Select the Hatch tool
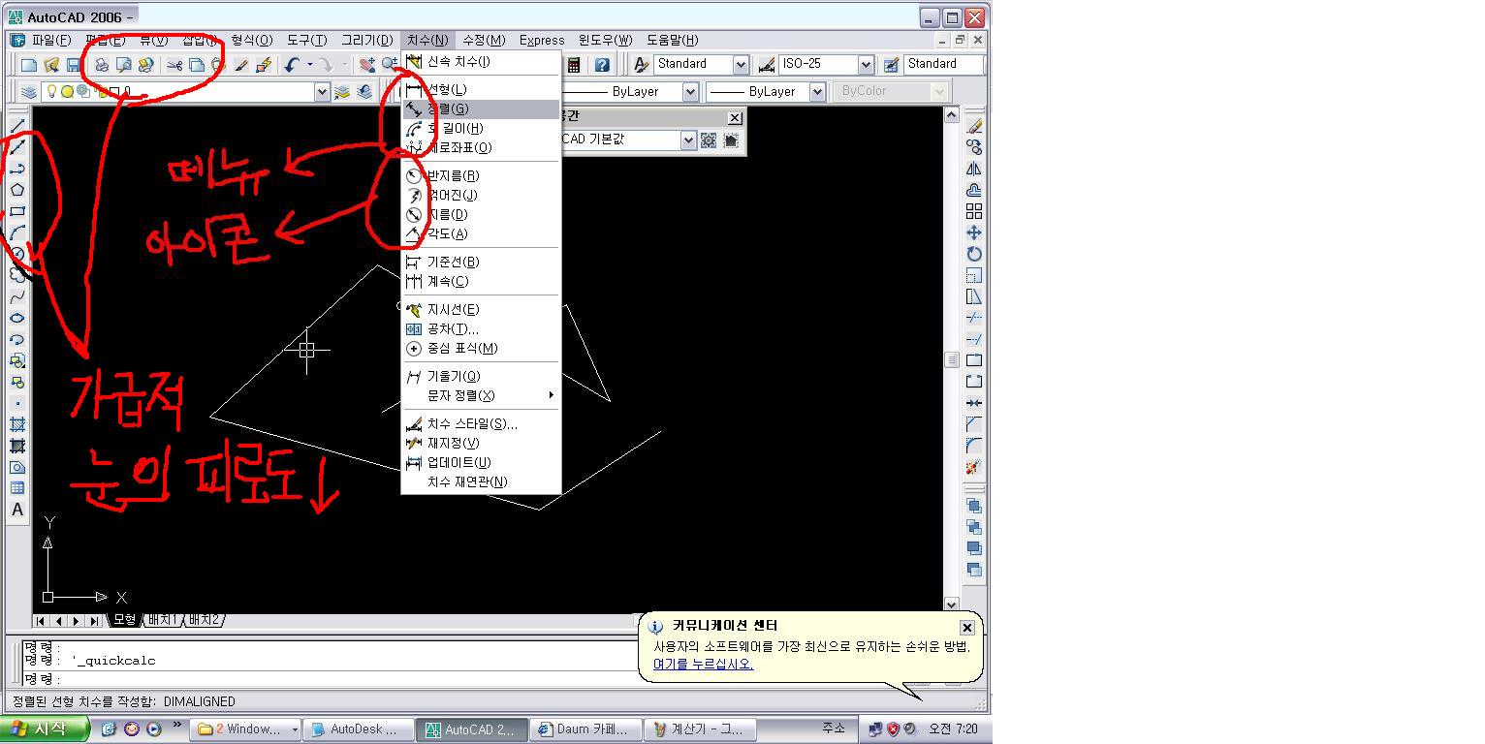This screenshot has height=744, width=1485. 17,424
